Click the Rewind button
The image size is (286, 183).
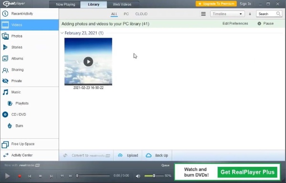(62, 176)
